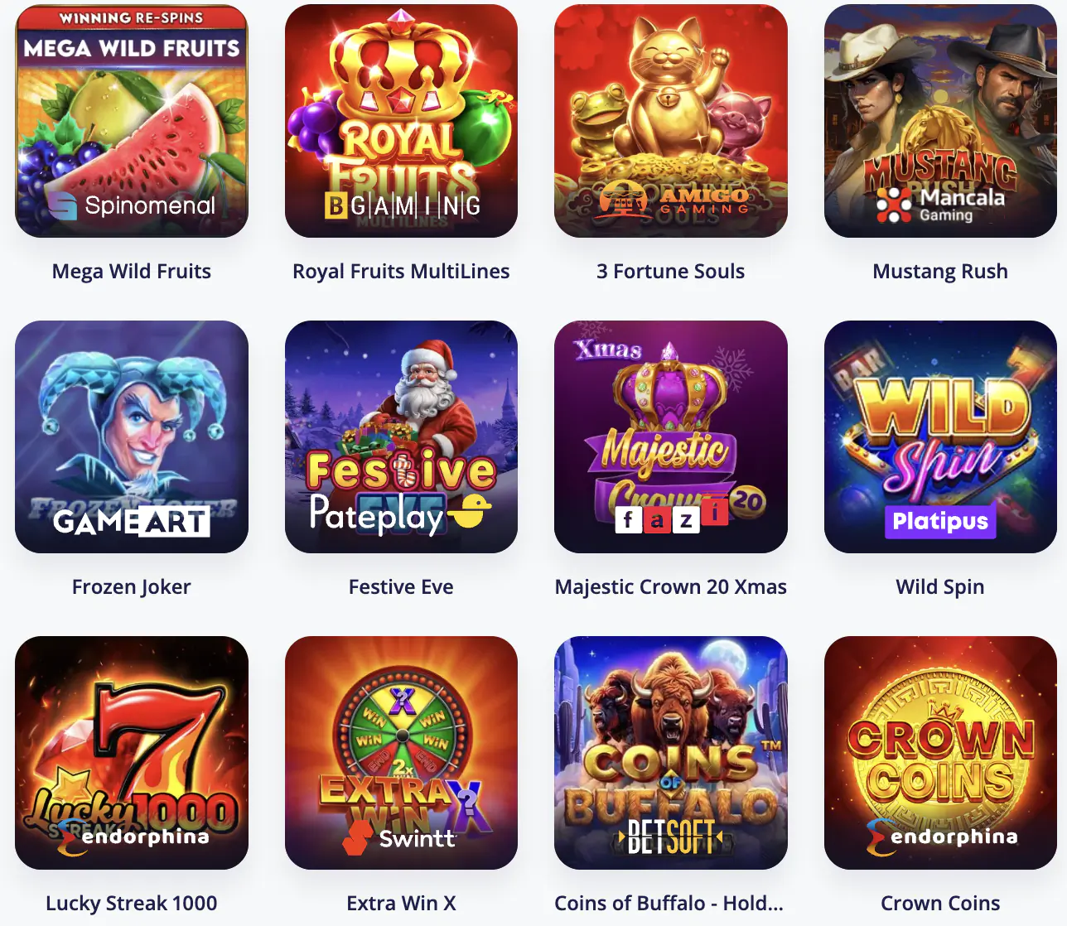Click the 3 Fortune Souls title text

click(x=671, y=272)
